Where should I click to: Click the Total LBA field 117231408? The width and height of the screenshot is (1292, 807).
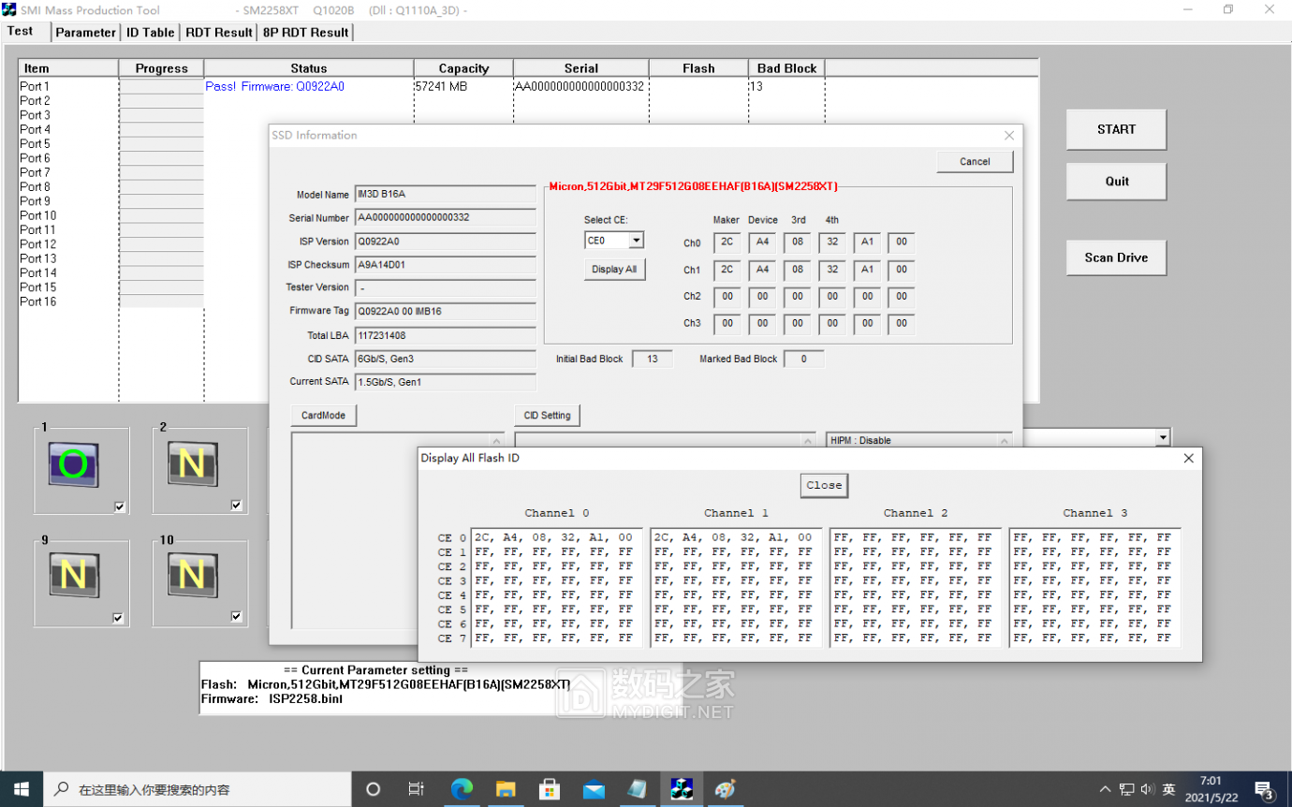[446, 335]
